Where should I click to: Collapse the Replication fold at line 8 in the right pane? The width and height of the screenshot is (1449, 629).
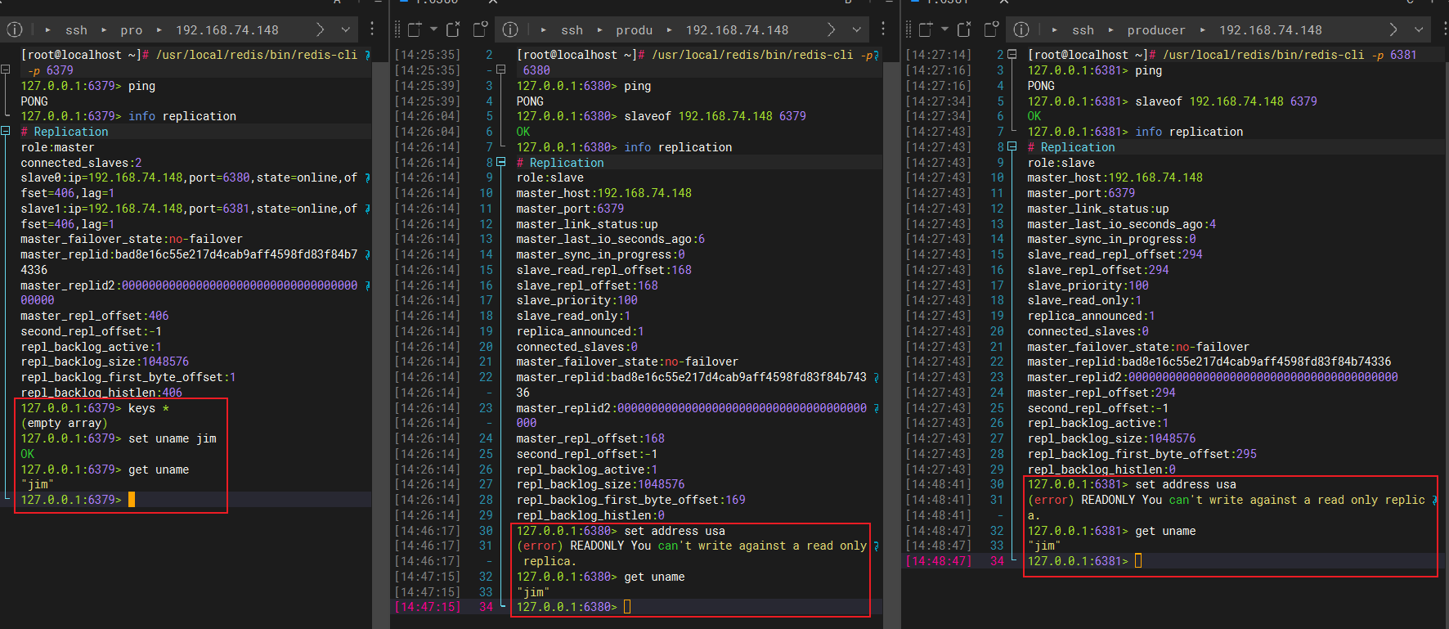(x=1012, y=147)
